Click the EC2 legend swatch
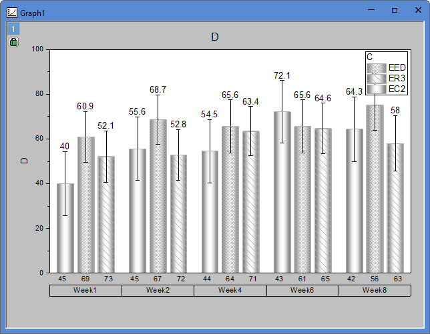The image size is (430, 334). [377, 89]
